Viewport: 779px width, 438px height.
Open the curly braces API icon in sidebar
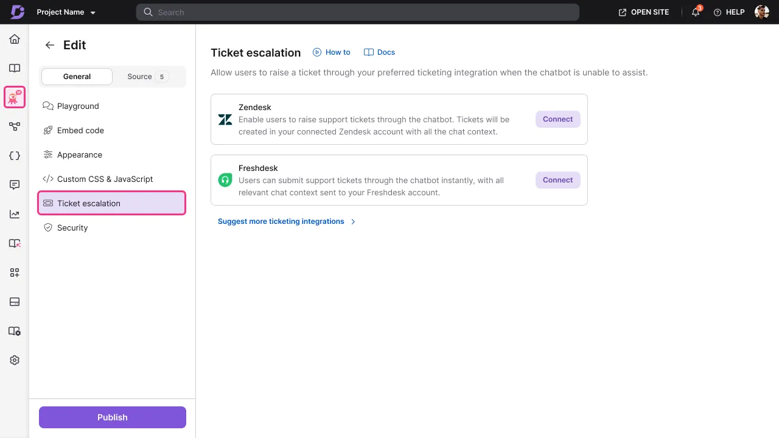(x=15, y=156)
